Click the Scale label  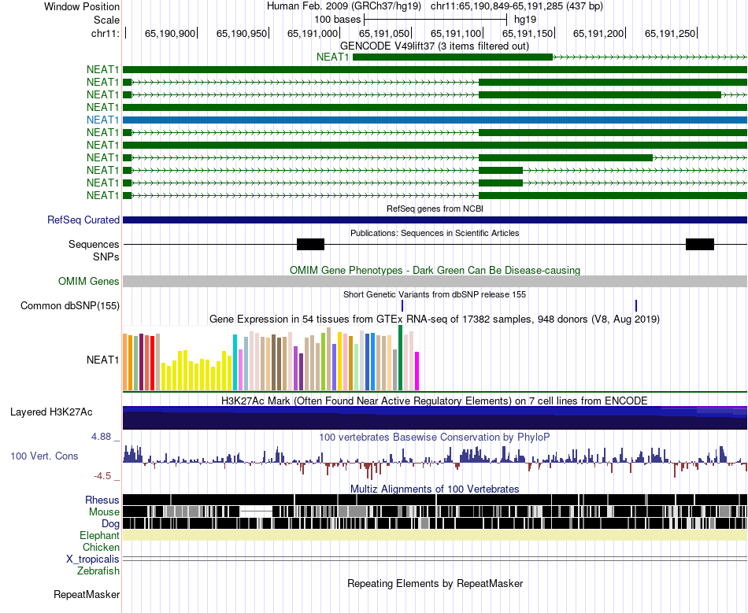point(106,20)
